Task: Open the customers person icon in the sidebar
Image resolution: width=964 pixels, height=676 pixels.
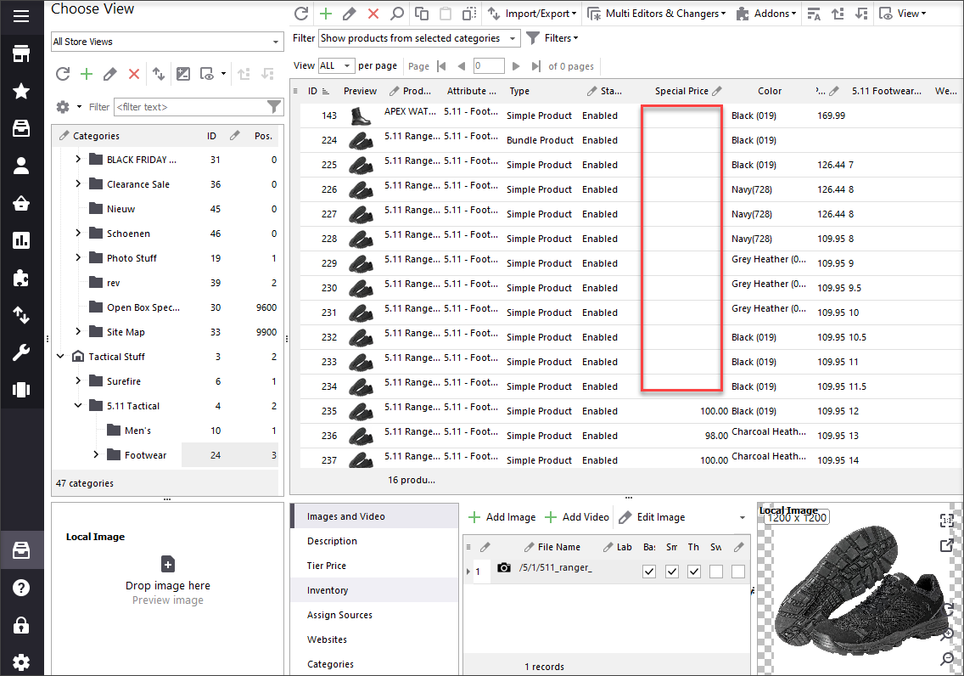Action: tap(21, 166)
